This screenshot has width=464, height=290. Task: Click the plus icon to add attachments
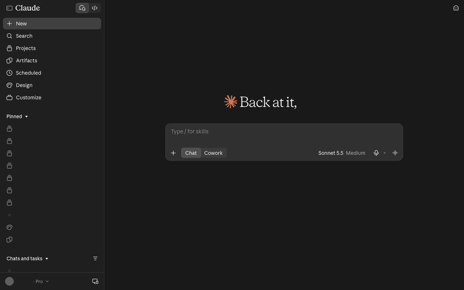pyautogui.click(x=173, y=153)
